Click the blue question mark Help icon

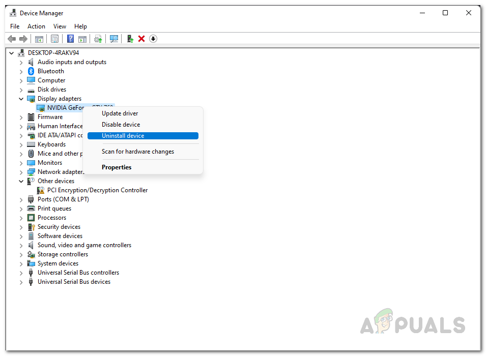[71, 39]
